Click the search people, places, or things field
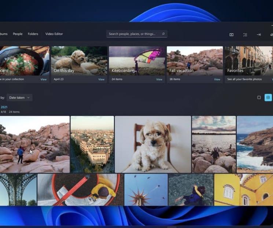Screen dimensions: 273x228 point(137,34)
